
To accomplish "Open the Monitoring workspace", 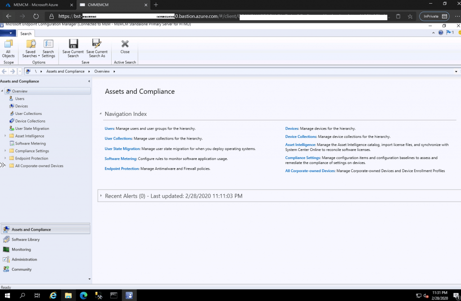I will pyautogui.click(x=21, y=249).
